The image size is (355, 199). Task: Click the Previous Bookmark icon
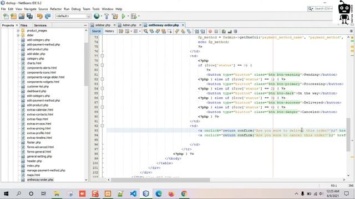coord(177,32)
